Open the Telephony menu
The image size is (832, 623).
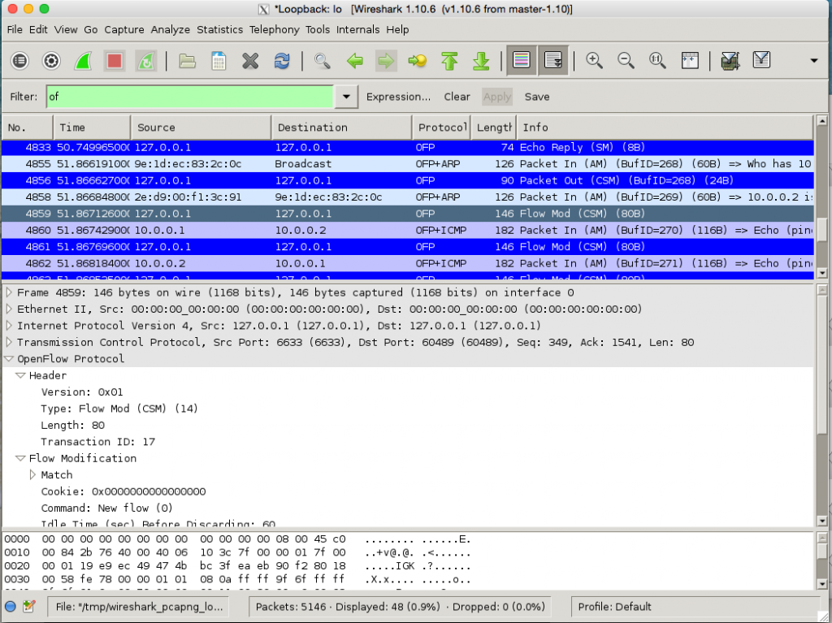tap(274, 29)
